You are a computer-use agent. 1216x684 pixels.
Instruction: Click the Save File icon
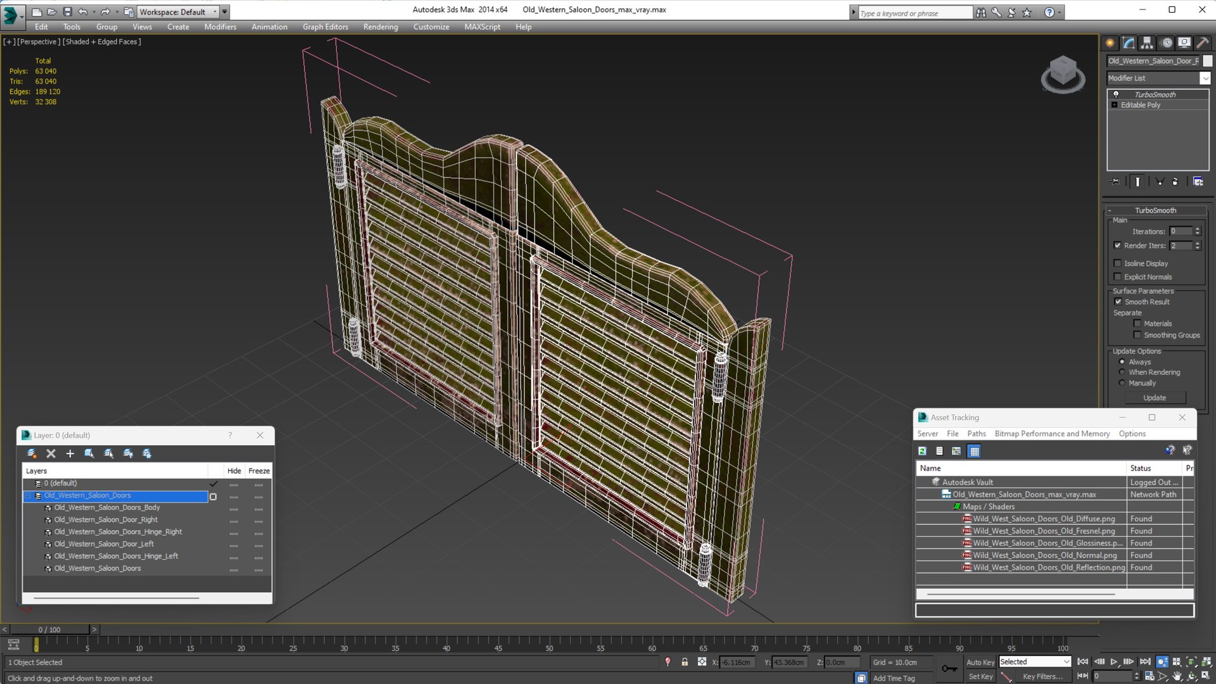click(67, 11)
